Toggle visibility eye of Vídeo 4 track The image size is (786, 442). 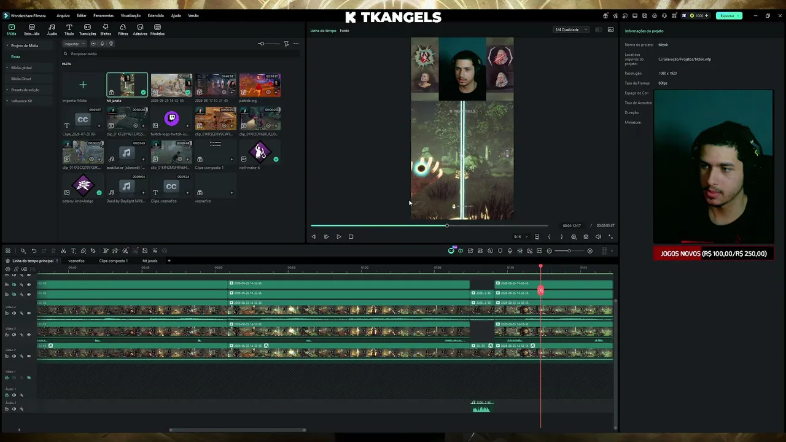(x=28, y=312)
